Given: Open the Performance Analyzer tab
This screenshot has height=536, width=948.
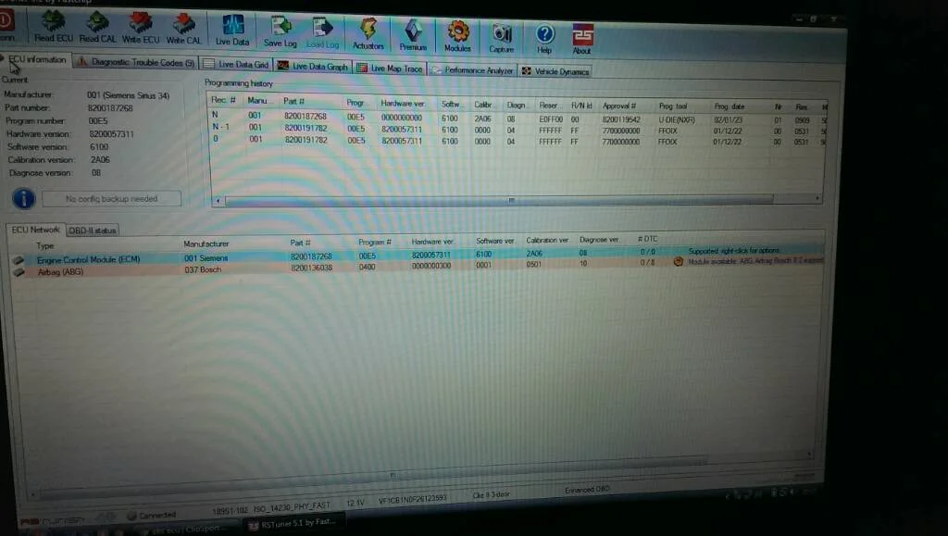Looking at the screenshot, I should click(x=472, y=70).
